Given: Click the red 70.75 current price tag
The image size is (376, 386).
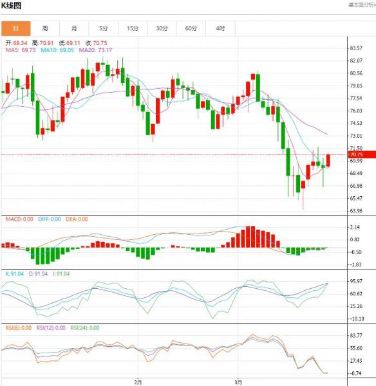Looking at the screenshot, I should tap(362, 154).
